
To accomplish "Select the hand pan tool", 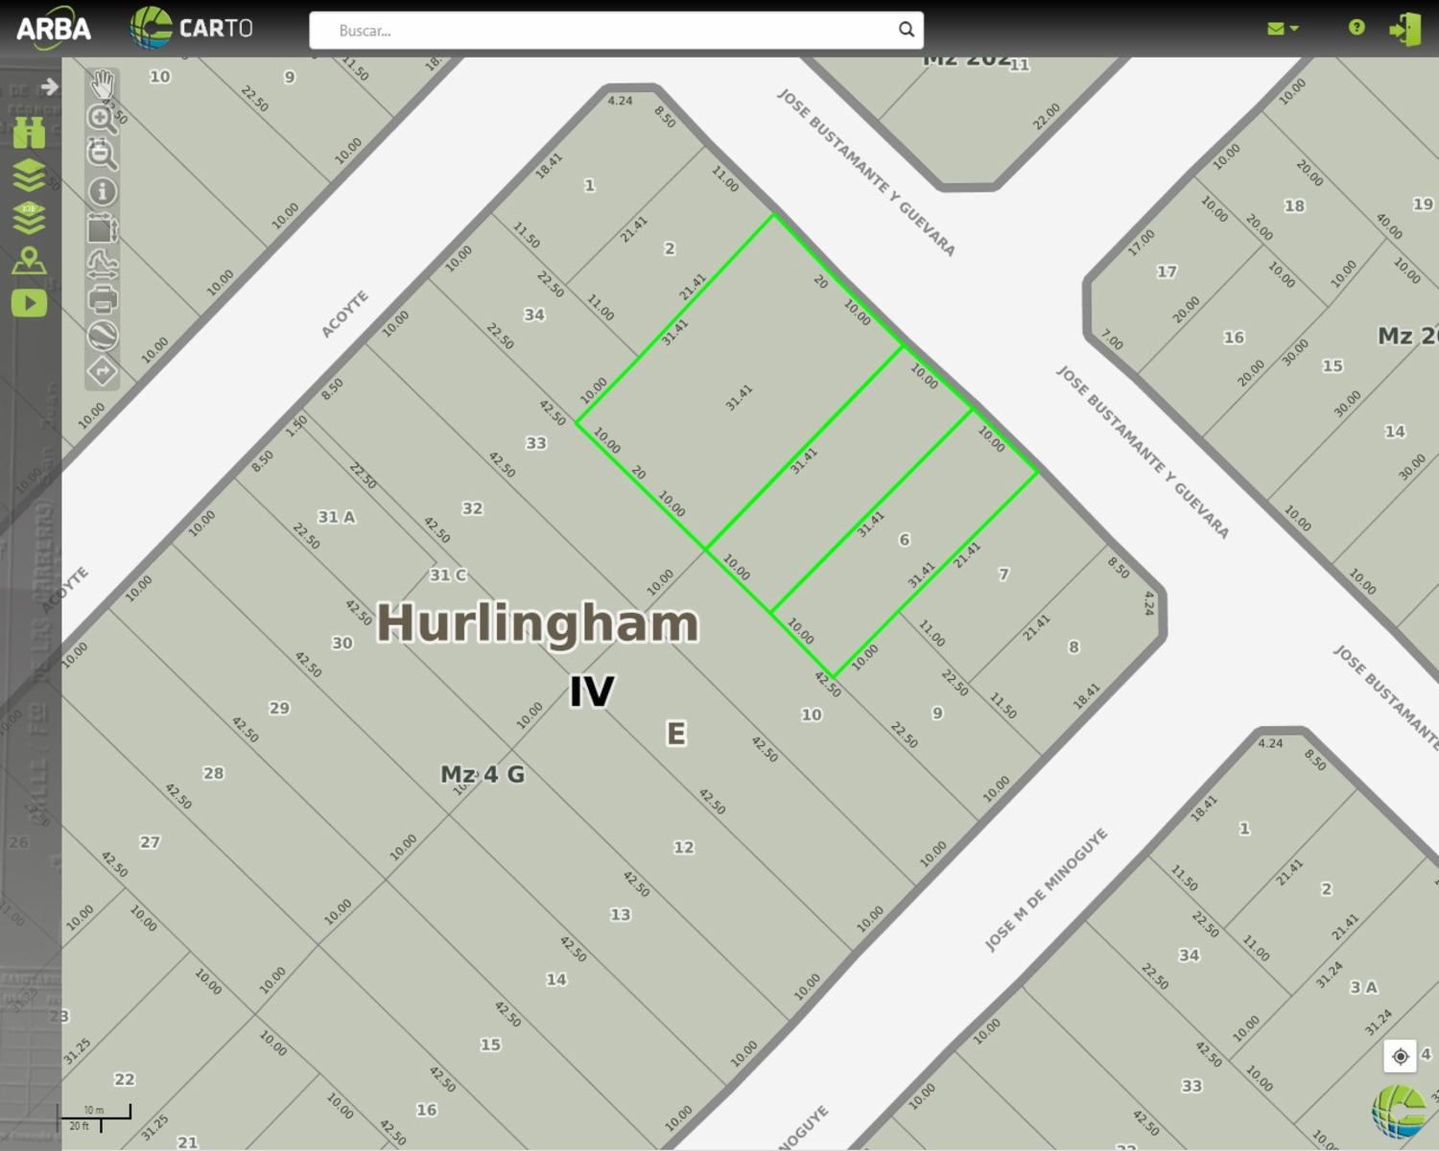I will coord(102,84).
